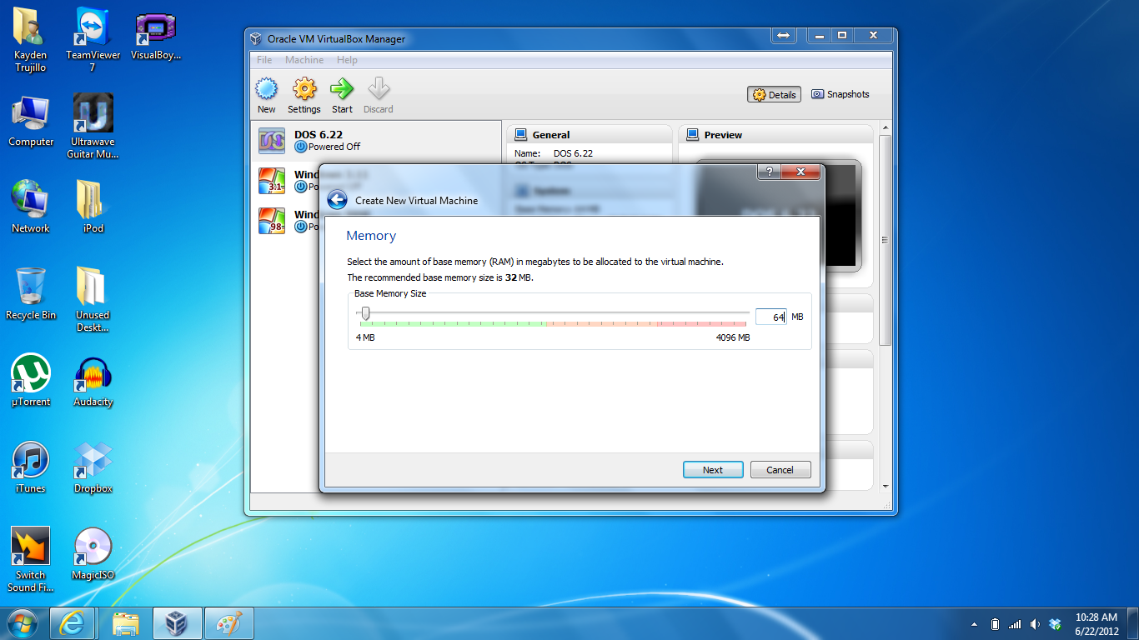Click the memory slider track's red zone
Image resolution: width=1139 pixels, height=640 pixels.
[701, 323]
